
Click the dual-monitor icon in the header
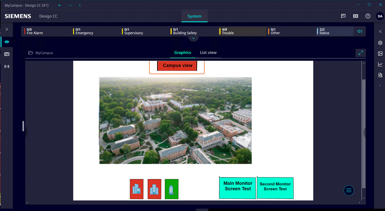tap(355, 16)
